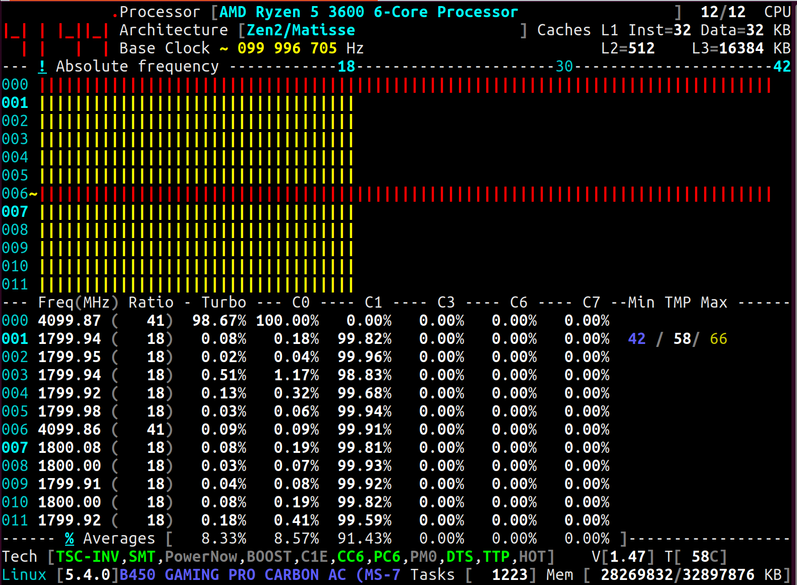Click frequency 1800.08 in row 007
The width and height of the screenshot is (797, 585).
(x=70, y=448)
